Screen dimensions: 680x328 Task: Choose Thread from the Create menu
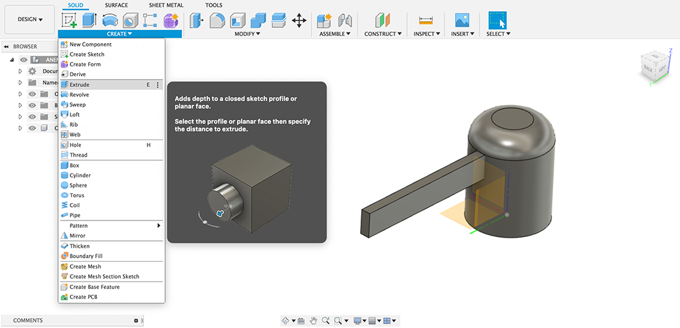tap(111, 155)
